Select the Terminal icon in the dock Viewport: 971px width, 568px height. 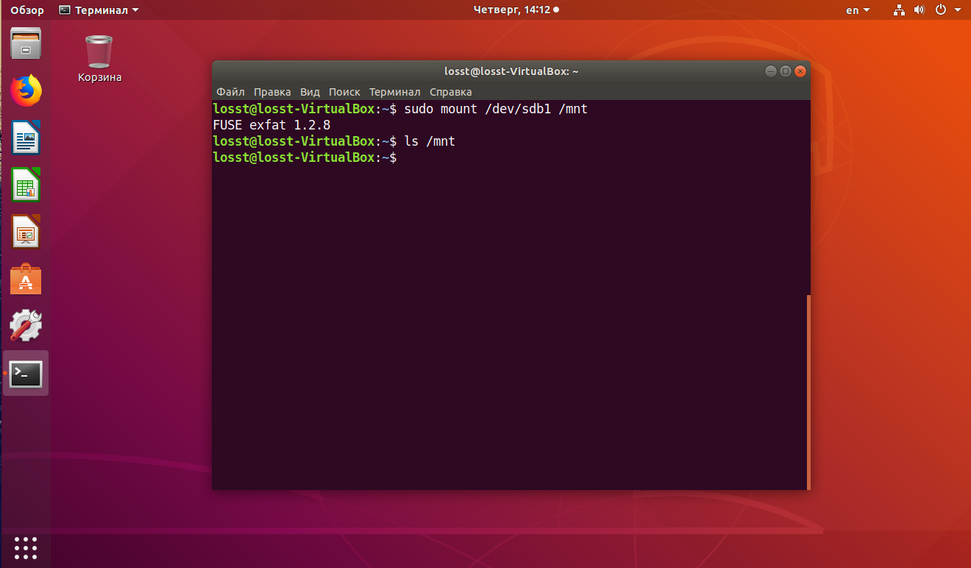(x=26, y=374)
